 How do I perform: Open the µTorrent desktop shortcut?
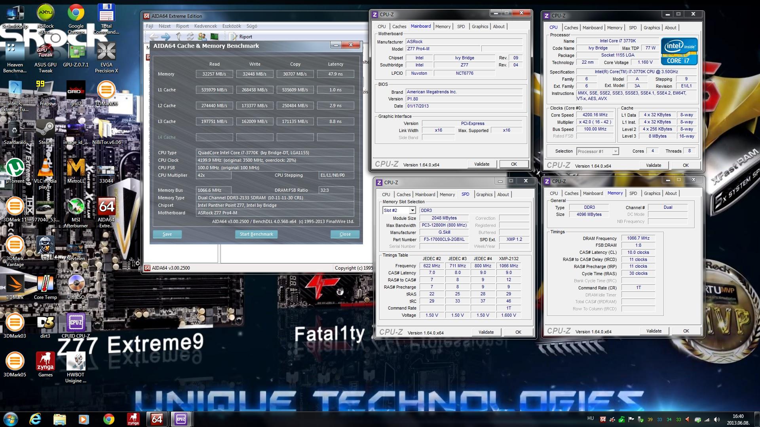[x=15, y=171]
